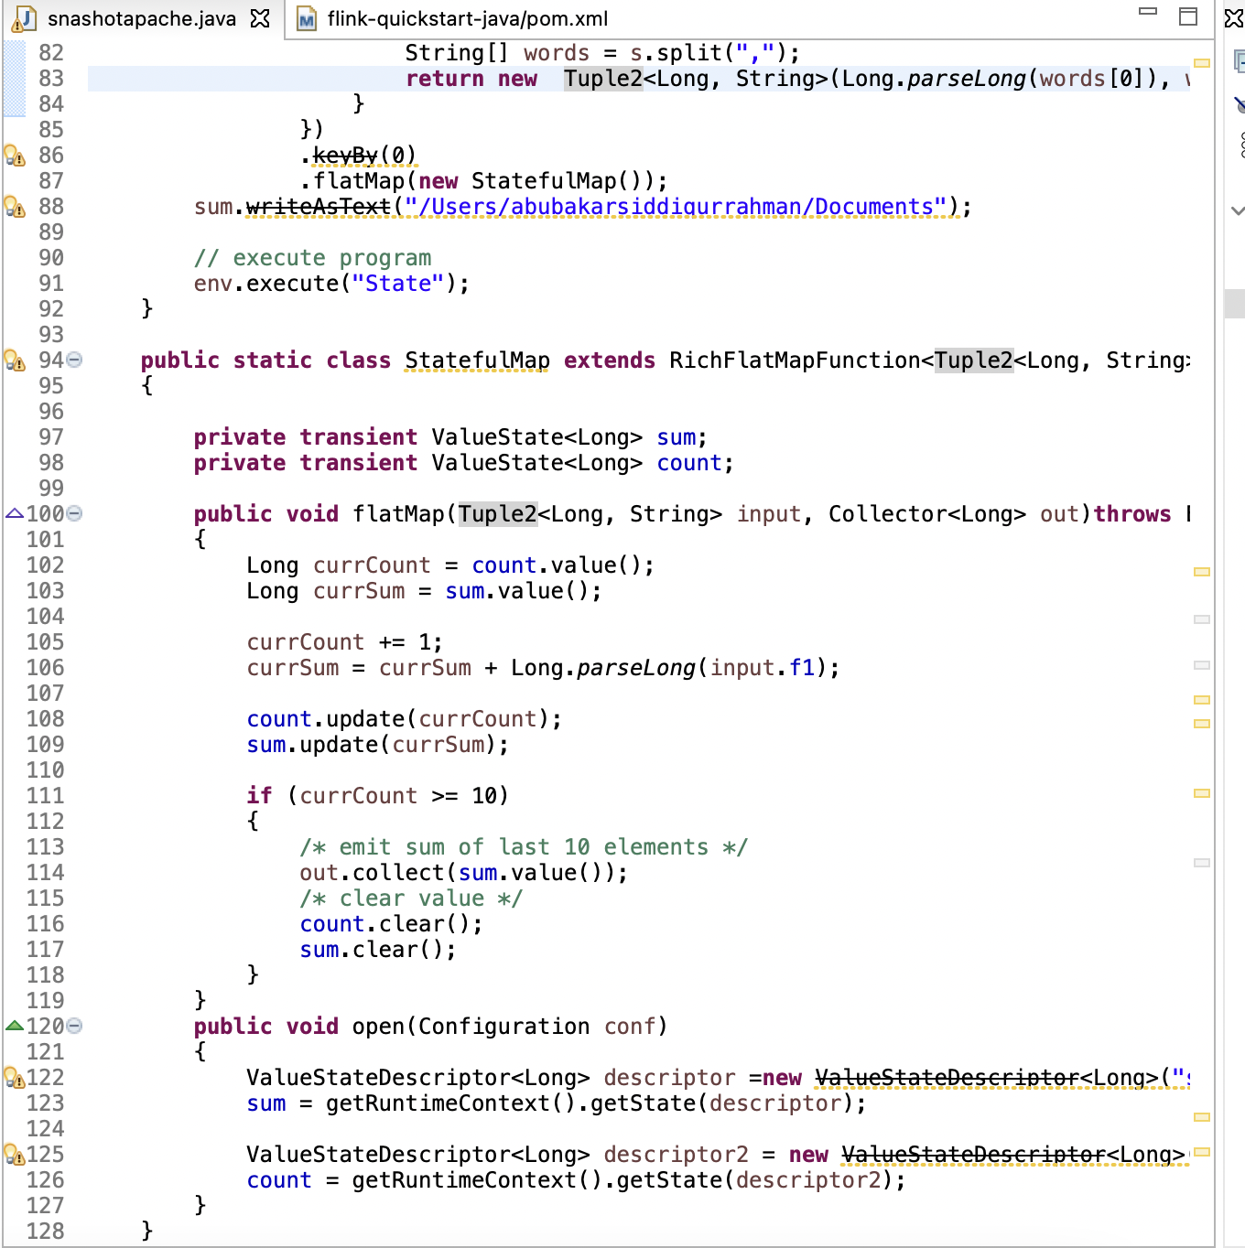Close the snashotapache.java editor tab
This screenshot has height=1248, width=1245.
(260, 18)
